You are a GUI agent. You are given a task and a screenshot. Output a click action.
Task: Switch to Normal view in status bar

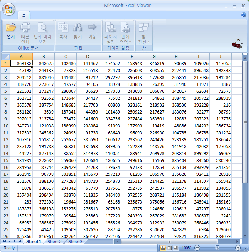click(163, 248)
